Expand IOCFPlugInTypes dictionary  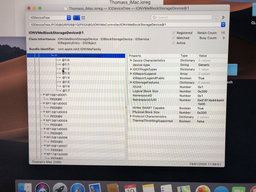click(131, 69)
